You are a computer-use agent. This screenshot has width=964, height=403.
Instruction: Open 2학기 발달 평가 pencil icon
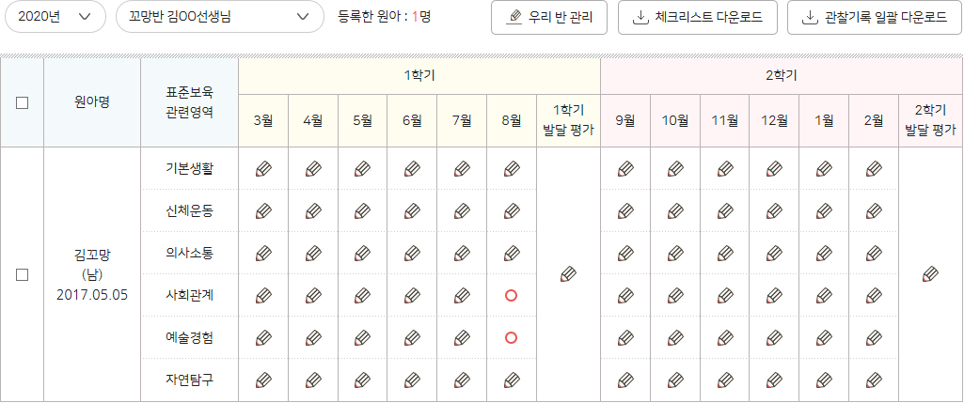[931, 274]
